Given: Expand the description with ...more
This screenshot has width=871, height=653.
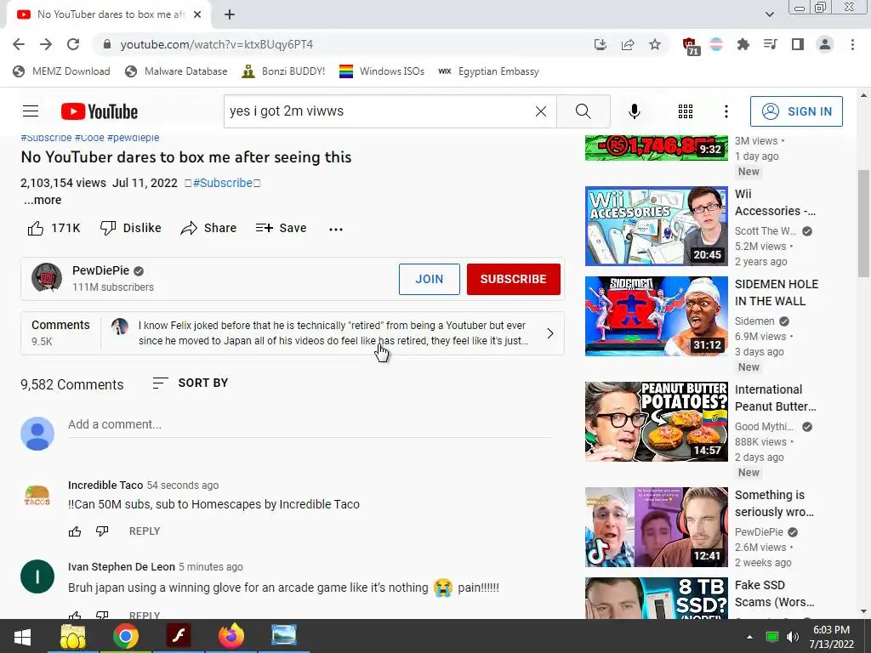Looking at the screenshot, I should (43, 200).
